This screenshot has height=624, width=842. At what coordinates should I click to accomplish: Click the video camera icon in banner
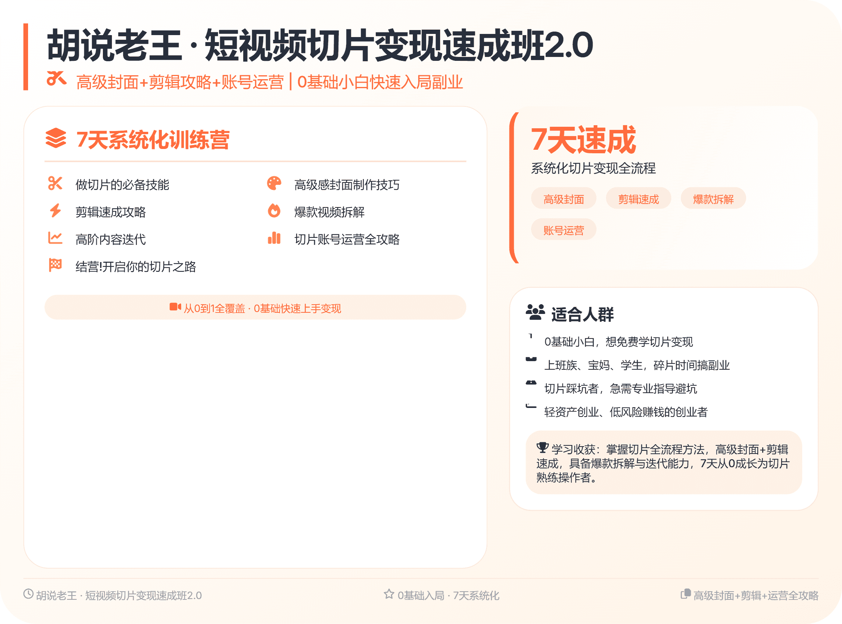[175, 307]
